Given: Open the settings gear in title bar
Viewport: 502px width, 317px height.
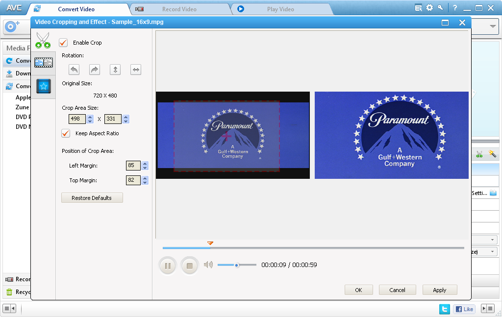Looking at the screenshot, I should (429, 8).
